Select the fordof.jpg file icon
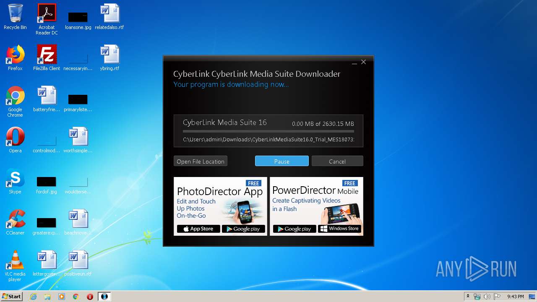Screen dimensions: 537x302 click(x=47, y=185)
